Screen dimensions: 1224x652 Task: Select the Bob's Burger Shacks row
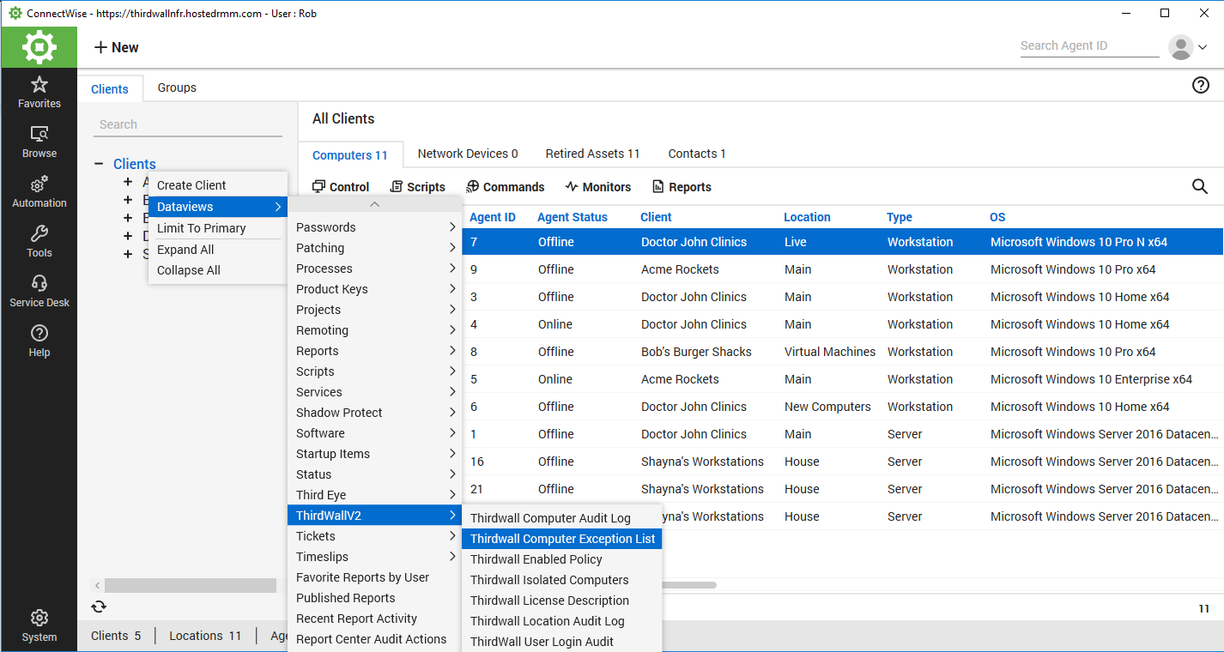pos(843,352)
